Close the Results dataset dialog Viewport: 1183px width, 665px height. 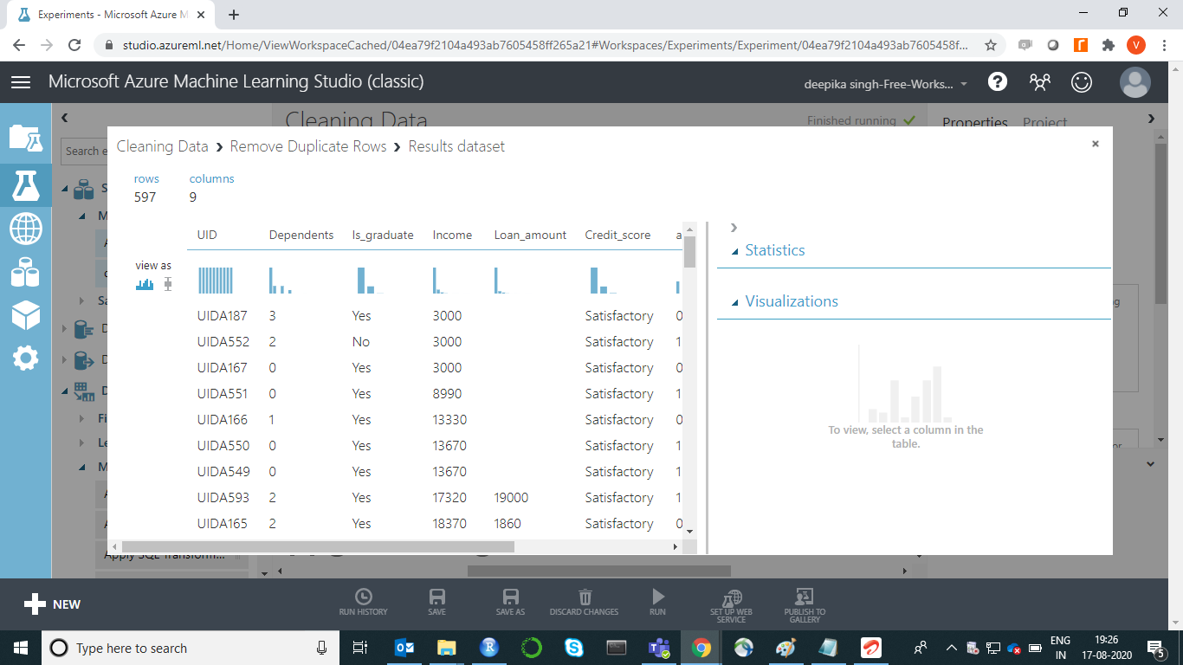click(1096, 144)
